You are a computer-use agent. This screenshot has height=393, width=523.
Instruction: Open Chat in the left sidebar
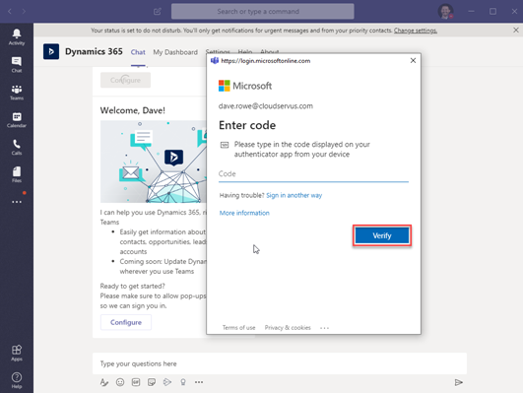coord(17,64)
